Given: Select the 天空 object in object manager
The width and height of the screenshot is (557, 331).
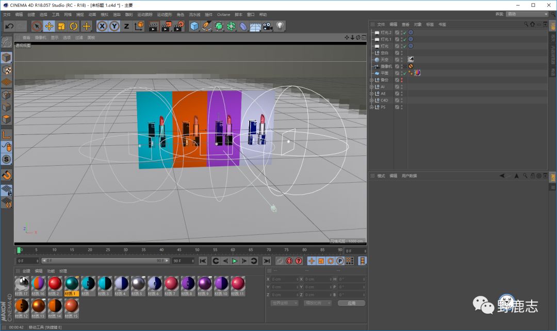Looking at the screenshot, I should (x=384, y=60).
